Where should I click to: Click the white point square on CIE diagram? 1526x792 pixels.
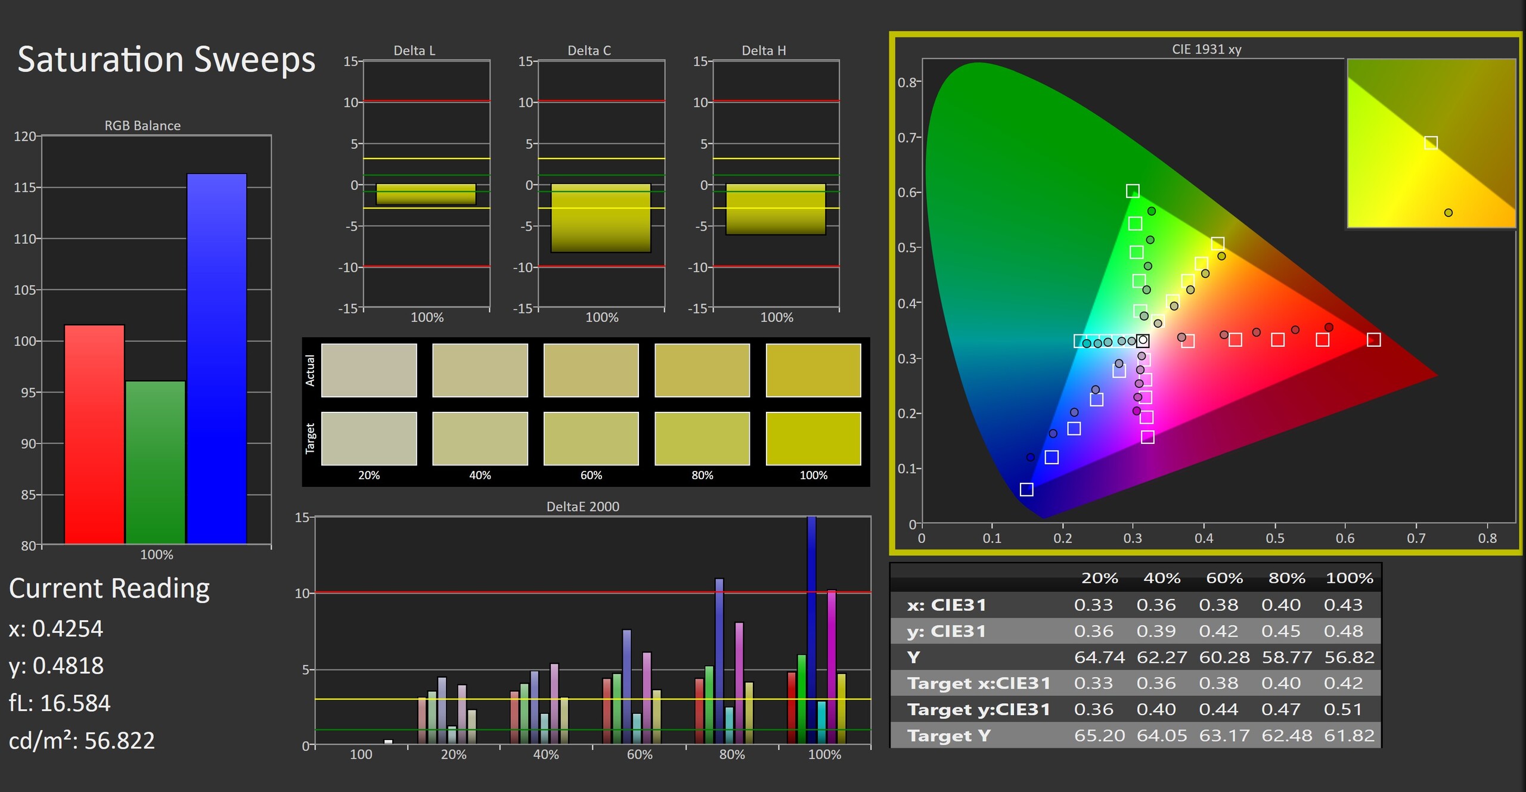tap(1142, 341)
